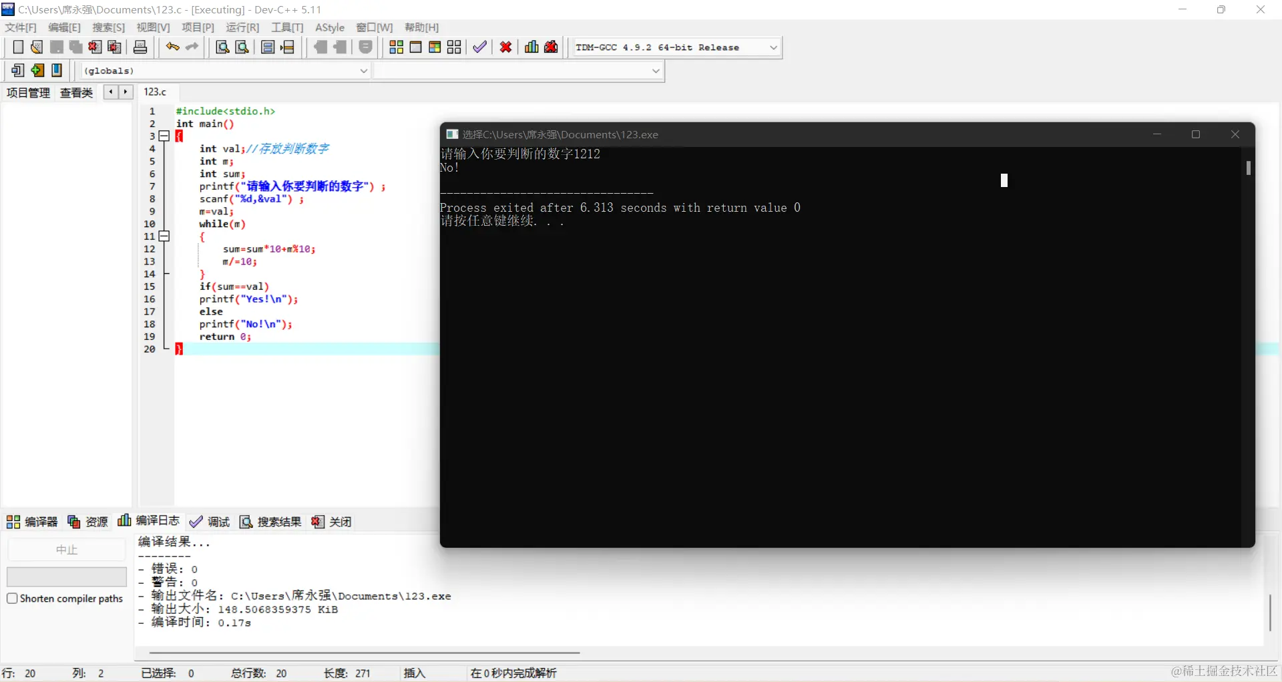Click the Toggle Bookmark toolbar icon
The image size is (1282, 682).
click(x=268, y=47)
